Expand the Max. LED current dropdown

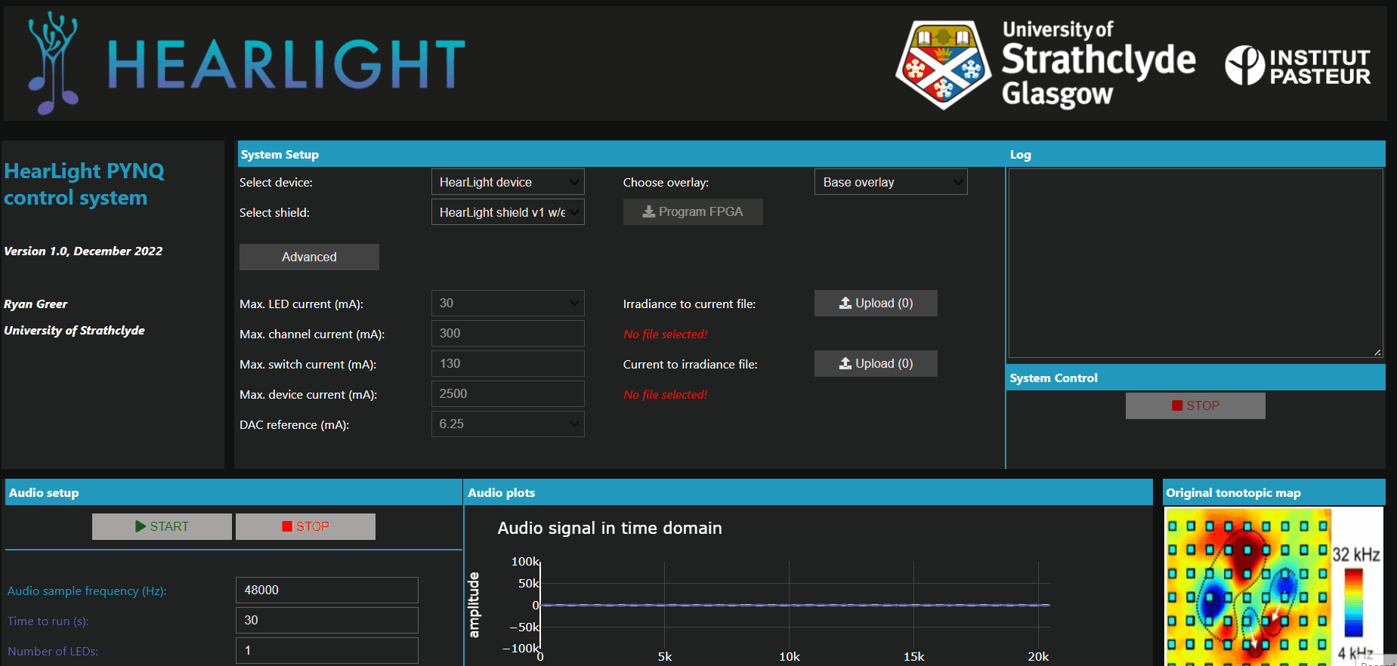(x=508, y=303)
